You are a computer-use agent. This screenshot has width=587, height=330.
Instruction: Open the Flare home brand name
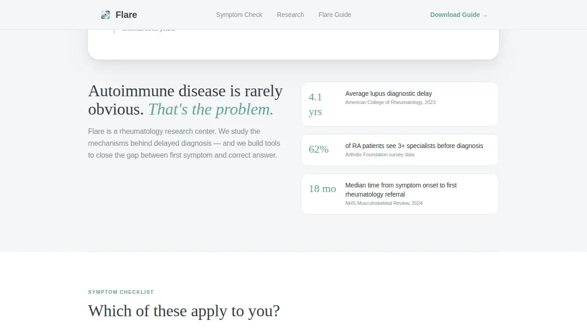(126, 15)
